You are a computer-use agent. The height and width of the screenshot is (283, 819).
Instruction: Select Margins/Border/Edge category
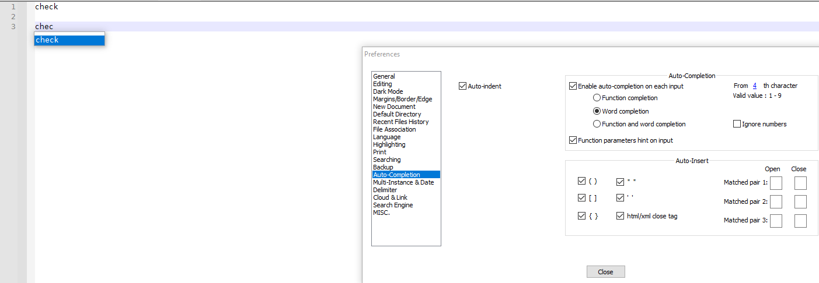click(x=403, y=99)
